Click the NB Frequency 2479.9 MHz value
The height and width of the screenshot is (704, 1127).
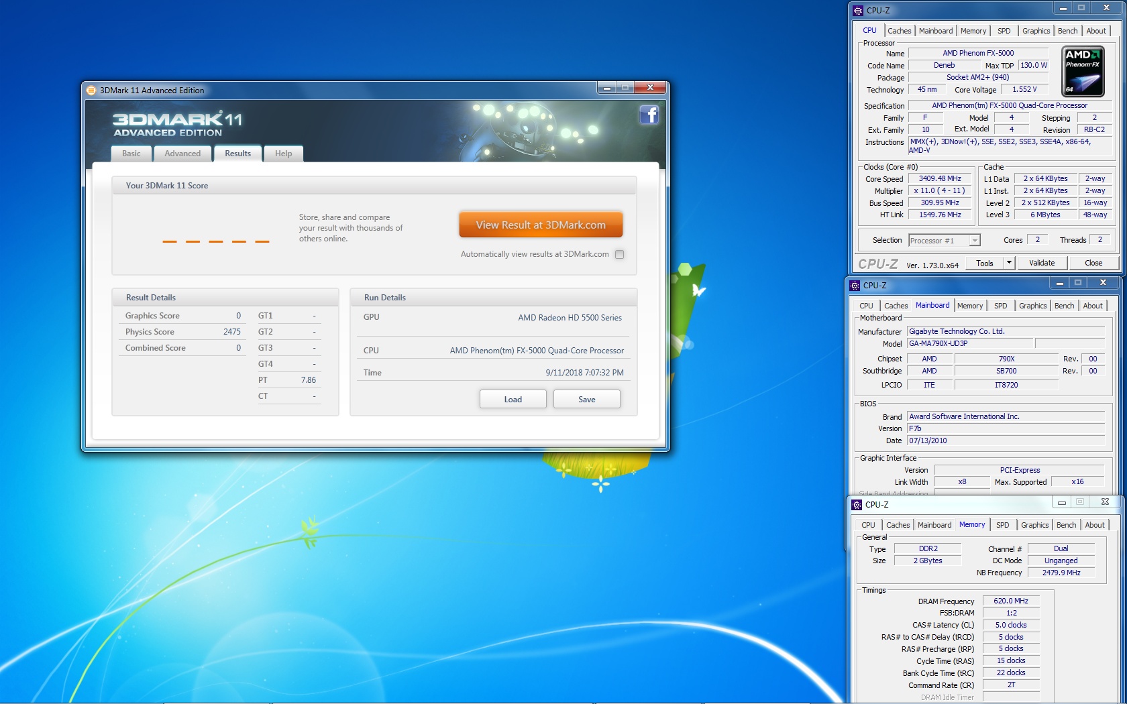1061,573
